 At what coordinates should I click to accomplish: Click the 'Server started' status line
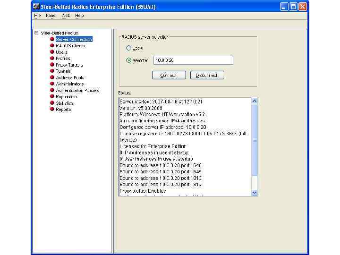pos(161,102)
